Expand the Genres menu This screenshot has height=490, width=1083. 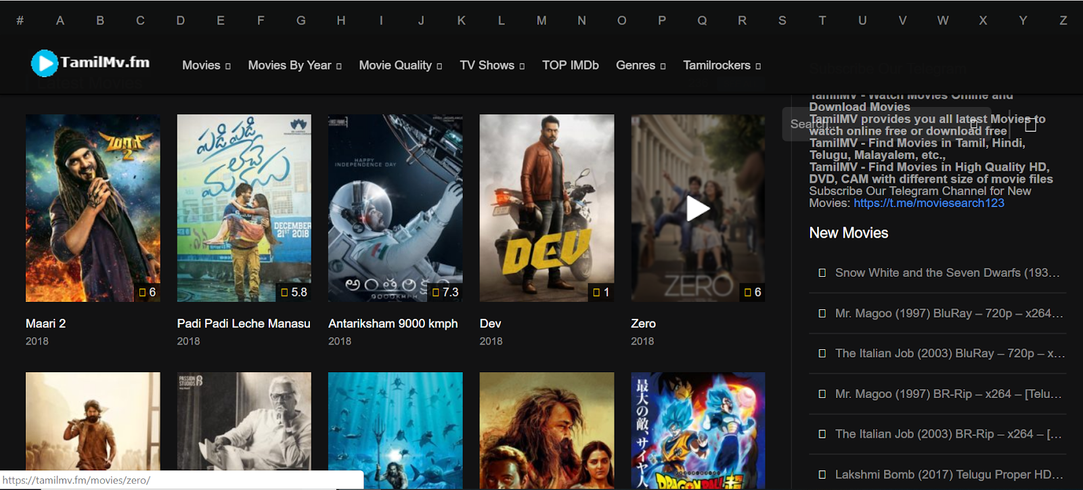coord(640,66)
